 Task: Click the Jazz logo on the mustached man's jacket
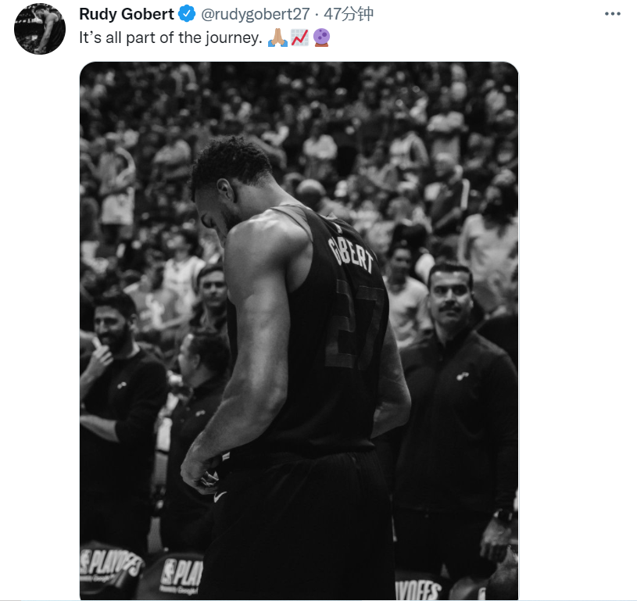tap(461, 376)
